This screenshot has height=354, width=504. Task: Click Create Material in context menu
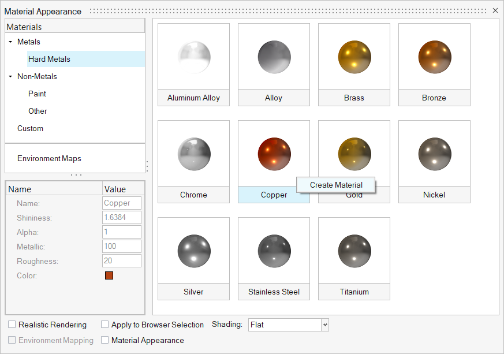(x=336, y=185)
